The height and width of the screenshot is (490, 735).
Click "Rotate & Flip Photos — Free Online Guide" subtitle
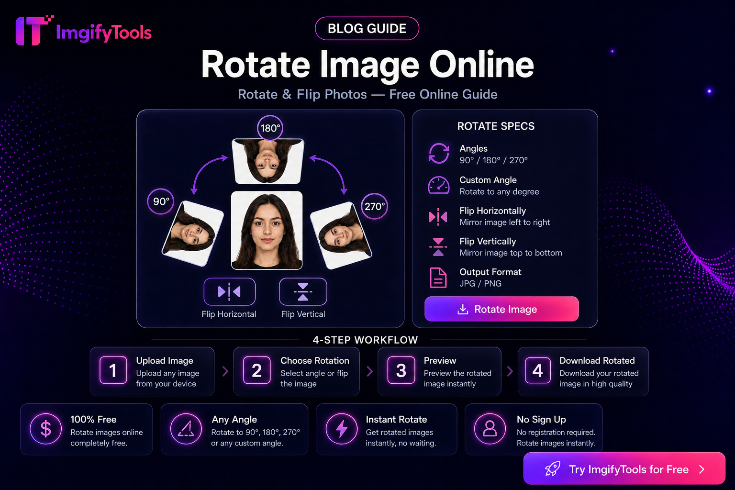[x=367, y=94]
